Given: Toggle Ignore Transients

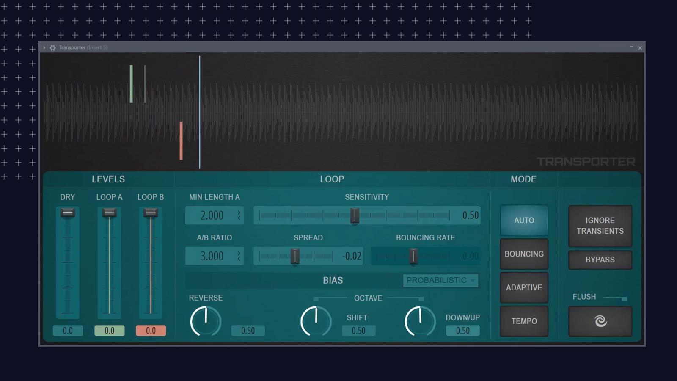Looking at the screenshot, I should coord(600,226).
